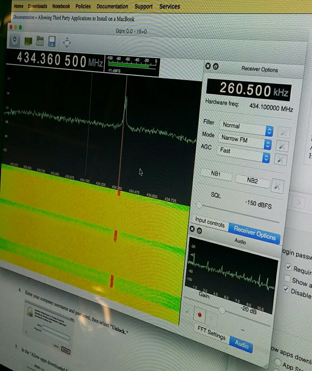Click the audio Gain slider handle
Image resolution: width=312 pixels, height=371 pixels.
pos(222,310)
